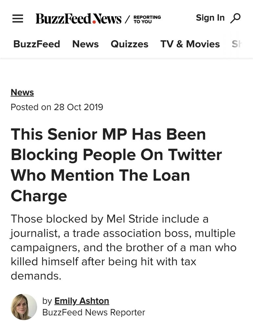The width and height of the screenshot is (253, 328).
Task: Click the 'Posted on 28 Oct 2019' date
Action: [57, 107]
